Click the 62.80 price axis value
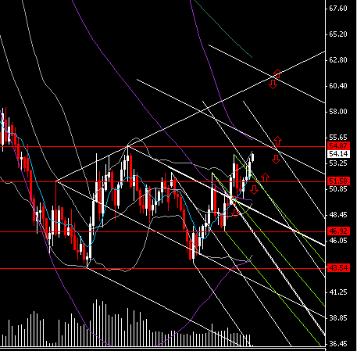The height and width of the screenshot is (351, 357). pos(338,60)
